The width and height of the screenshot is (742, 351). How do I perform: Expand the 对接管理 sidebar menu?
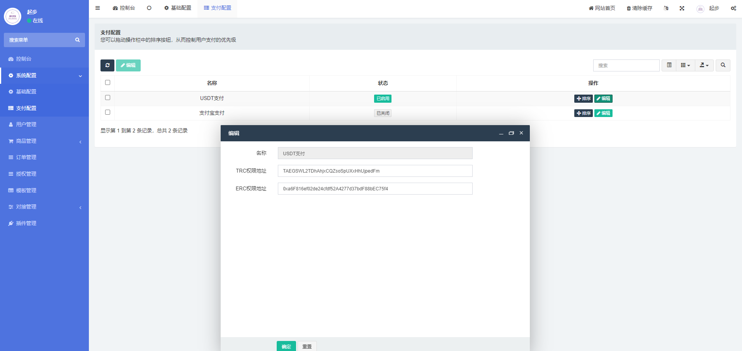(x=44, y=207)
